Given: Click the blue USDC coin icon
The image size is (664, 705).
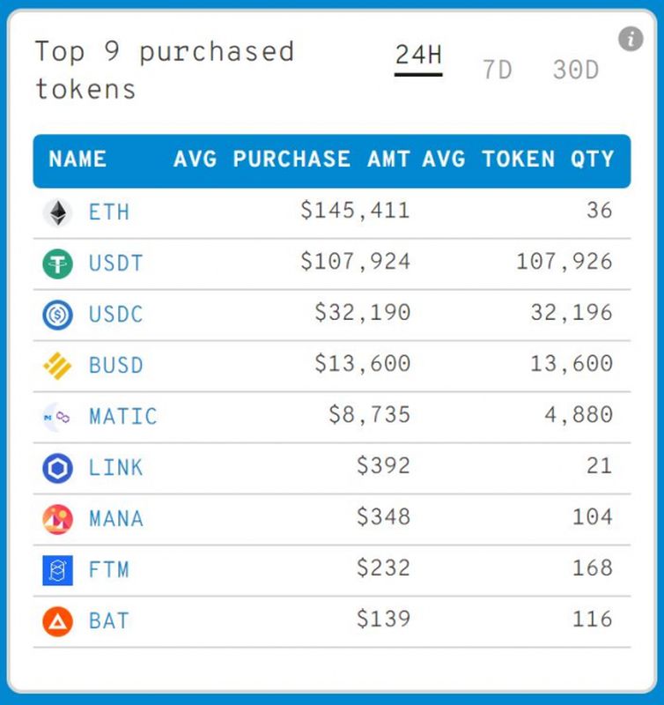Looking at the screenshot, I should 58,315.
